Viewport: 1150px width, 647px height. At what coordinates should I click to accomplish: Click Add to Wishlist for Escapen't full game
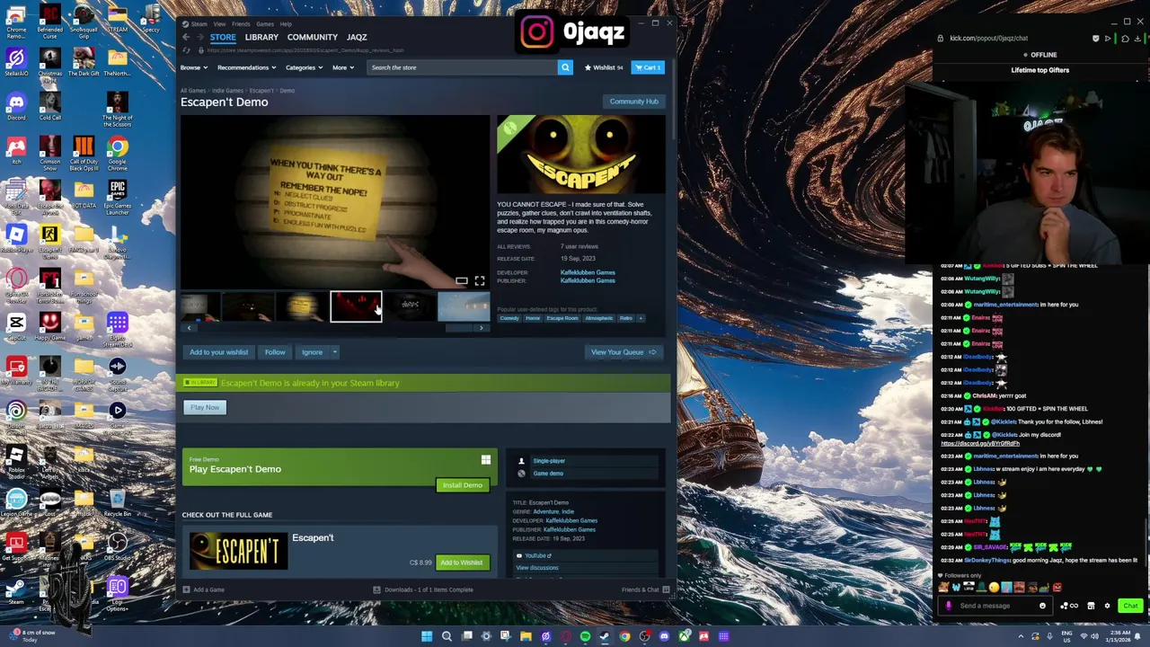(462, 563)
